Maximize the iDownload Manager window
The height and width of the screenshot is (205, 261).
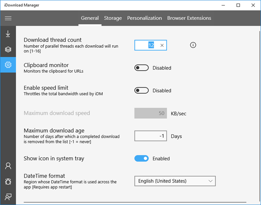coord(238,5)
